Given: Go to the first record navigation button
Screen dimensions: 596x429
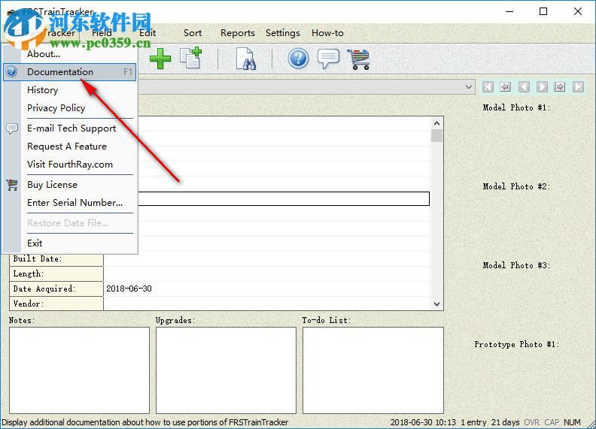Looking at the screenshot, I should point(488,87).
